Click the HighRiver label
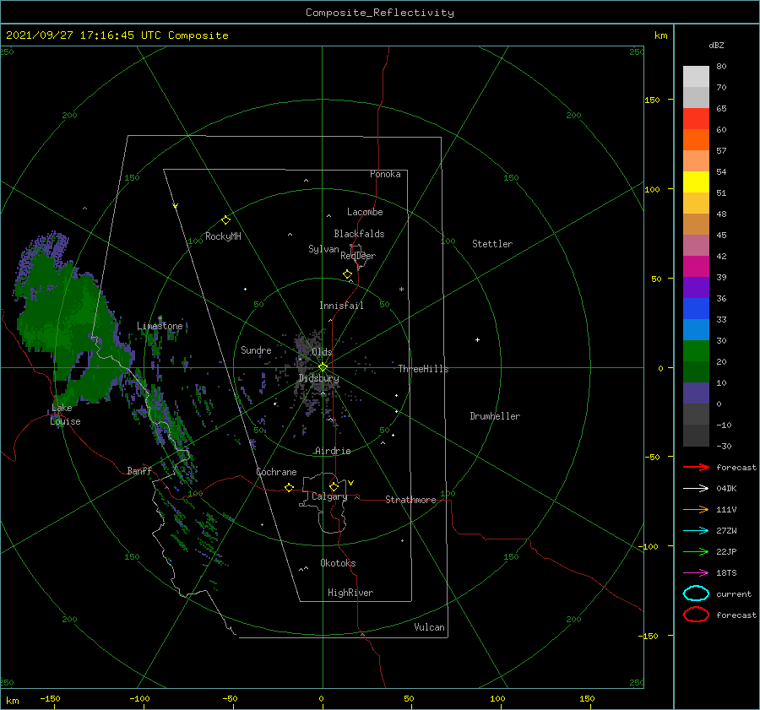Image resolution: width=760 pixels, height=710 pixels. click(350, 593)
